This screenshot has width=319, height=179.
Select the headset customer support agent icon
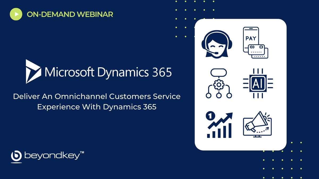[217, 45]
